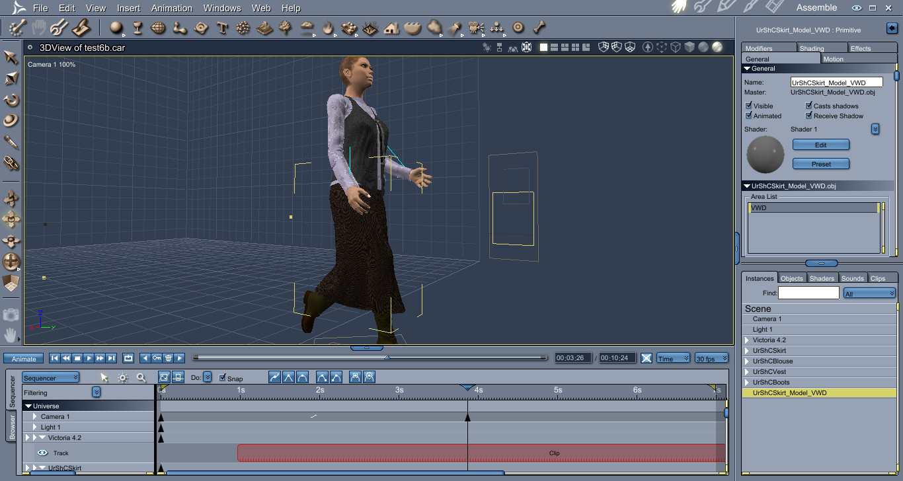Insert a sphere primitive from the toolbar
The width and height of the screenshot is (903, 481).
pyautogui.click(x=116, y=28)
